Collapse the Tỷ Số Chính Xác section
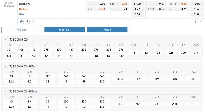 pyautogui.click(x=6, y=39)
